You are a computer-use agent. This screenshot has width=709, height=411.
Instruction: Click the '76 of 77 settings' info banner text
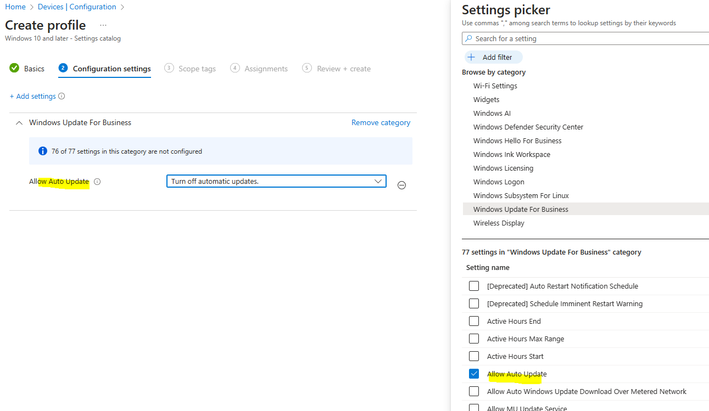(127, 151)
